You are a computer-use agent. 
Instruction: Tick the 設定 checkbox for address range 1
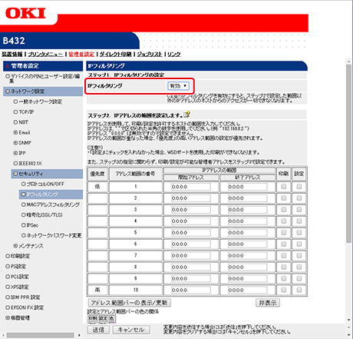click(x=299, y=187)
